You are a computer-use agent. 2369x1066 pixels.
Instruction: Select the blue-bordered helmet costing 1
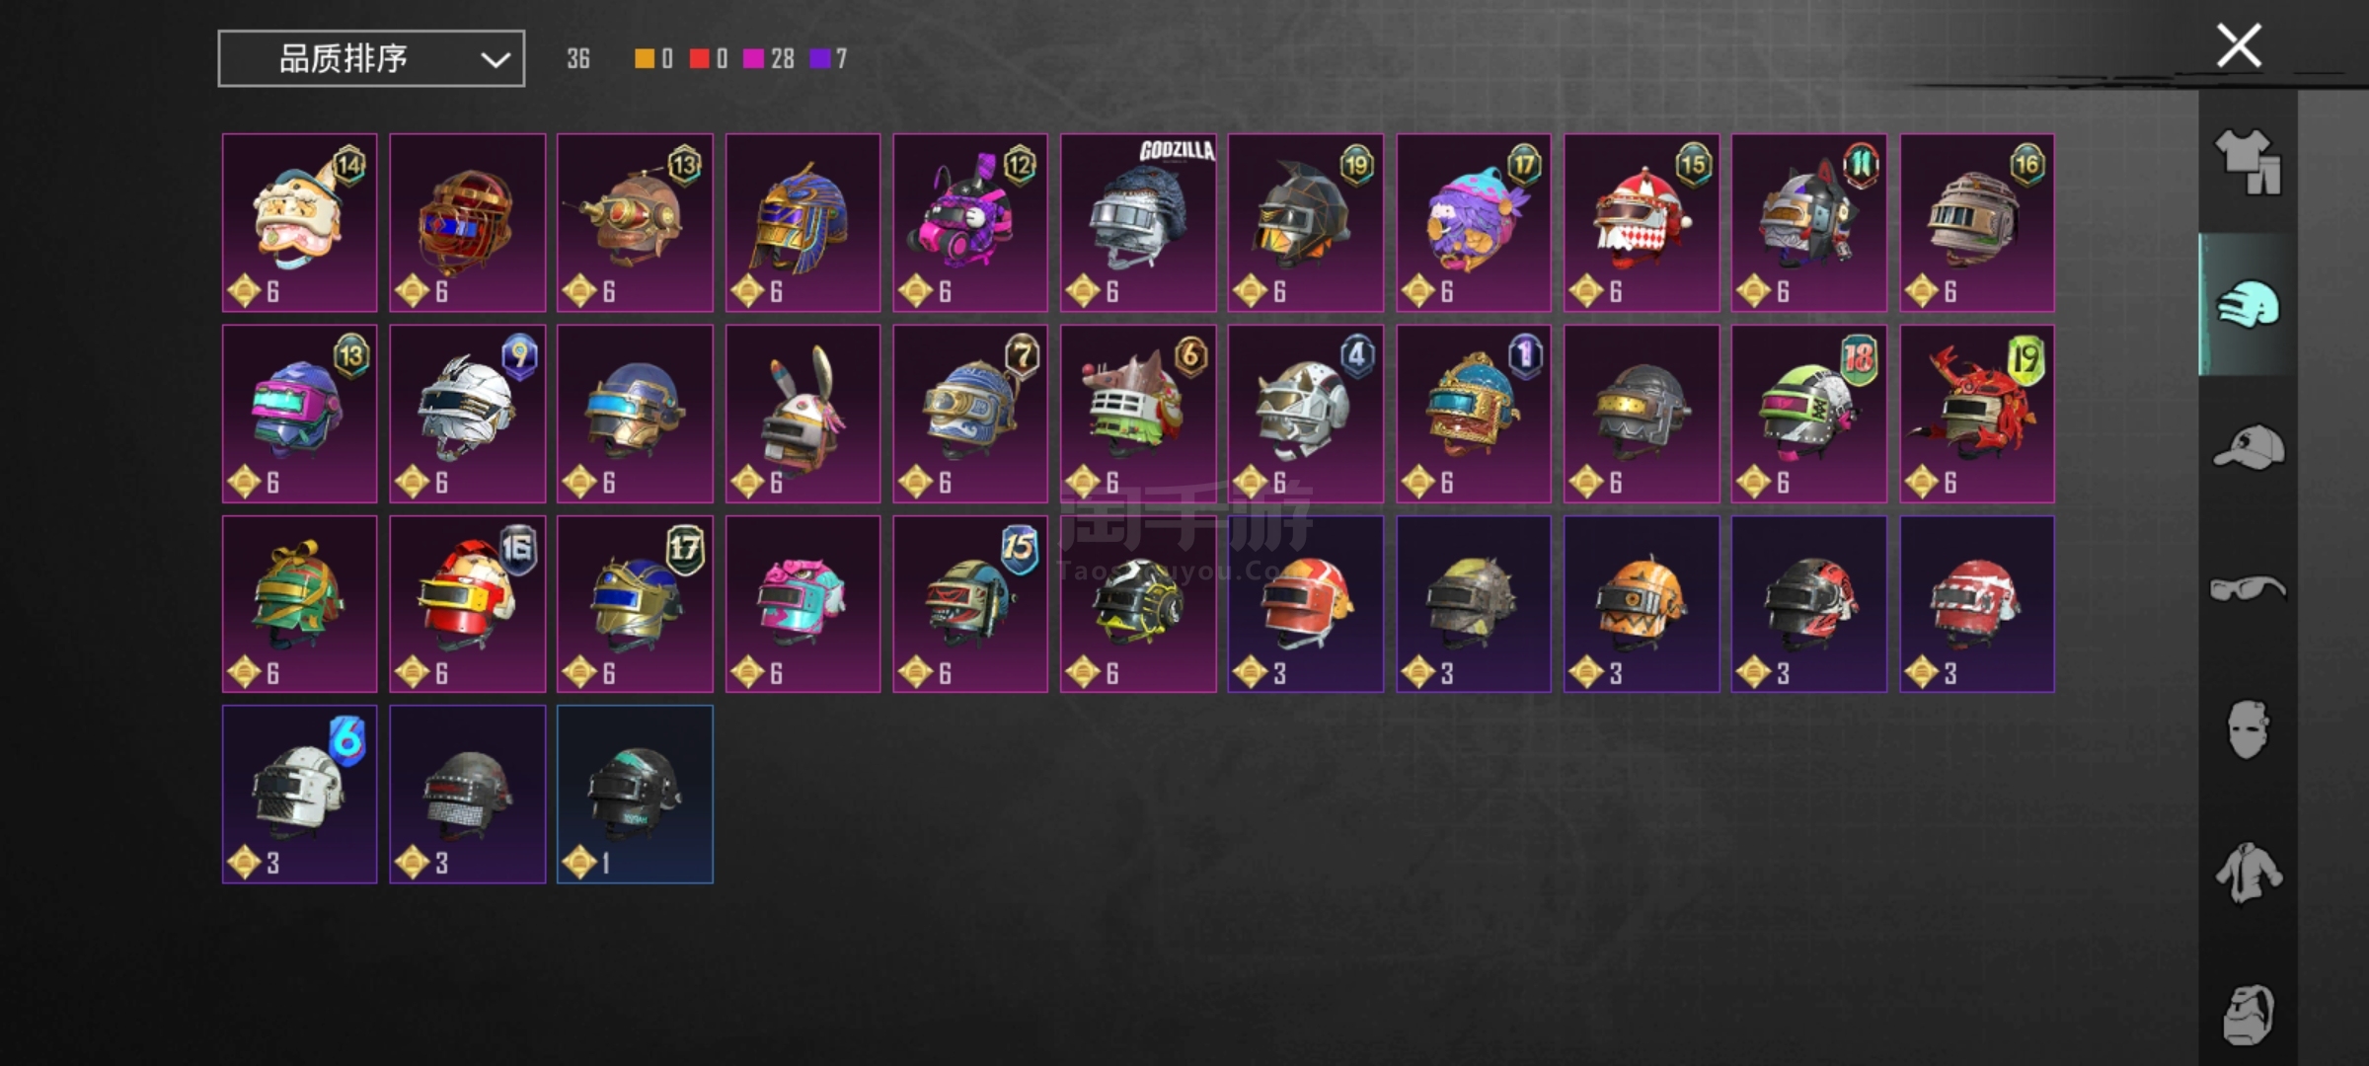tap(635, 795)
